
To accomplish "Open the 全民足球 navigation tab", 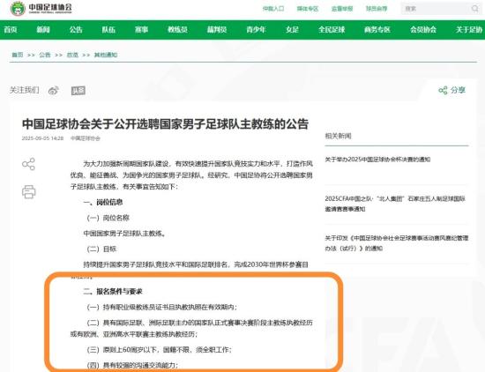I will (332, 30).
